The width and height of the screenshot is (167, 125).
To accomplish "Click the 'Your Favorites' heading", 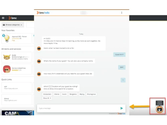I will click(x=8, y=30).
